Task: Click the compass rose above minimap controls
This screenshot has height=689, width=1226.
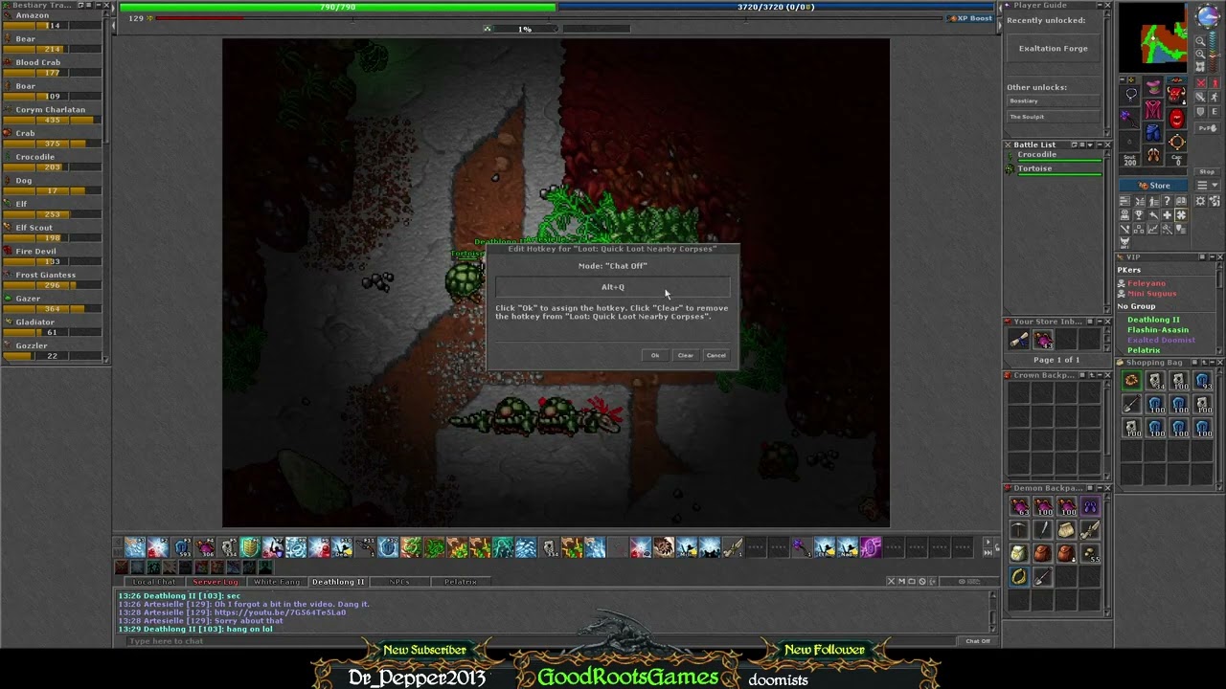Action: click(1208, 15)
